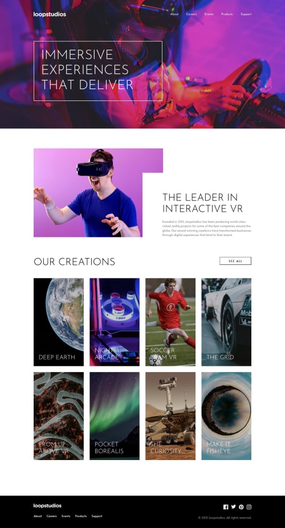
Task: Open the Facebook icon in footer
Action: click(226, 507)
